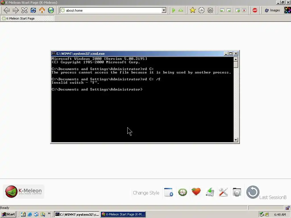Launch Outlook Express from quick launch
Viewport: 291px width, 218px height.
tap(36, 214)
